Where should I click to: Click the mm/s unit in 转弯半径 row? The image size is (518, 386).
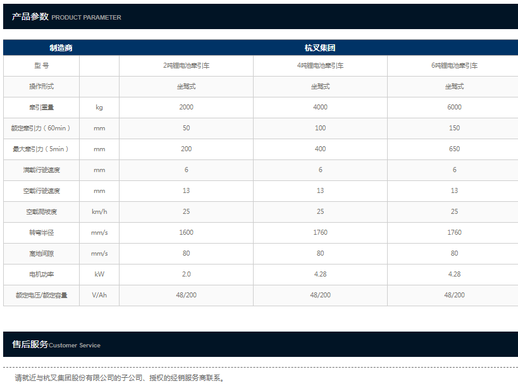click(x=99, y=232)
